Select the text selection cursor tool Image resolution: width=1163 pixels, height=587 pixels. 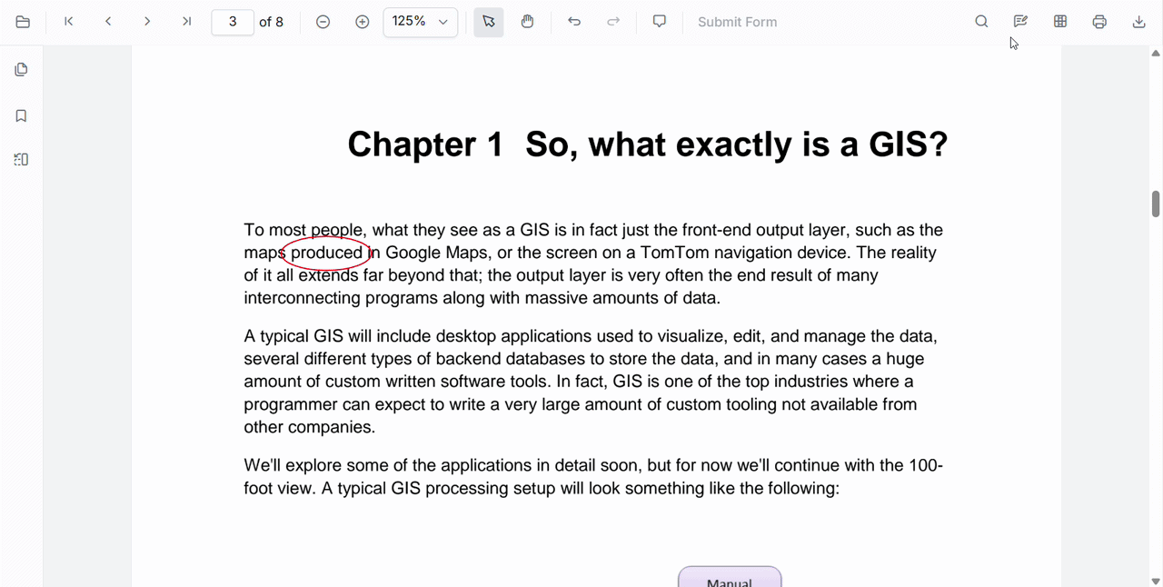[x=489, y=22]
